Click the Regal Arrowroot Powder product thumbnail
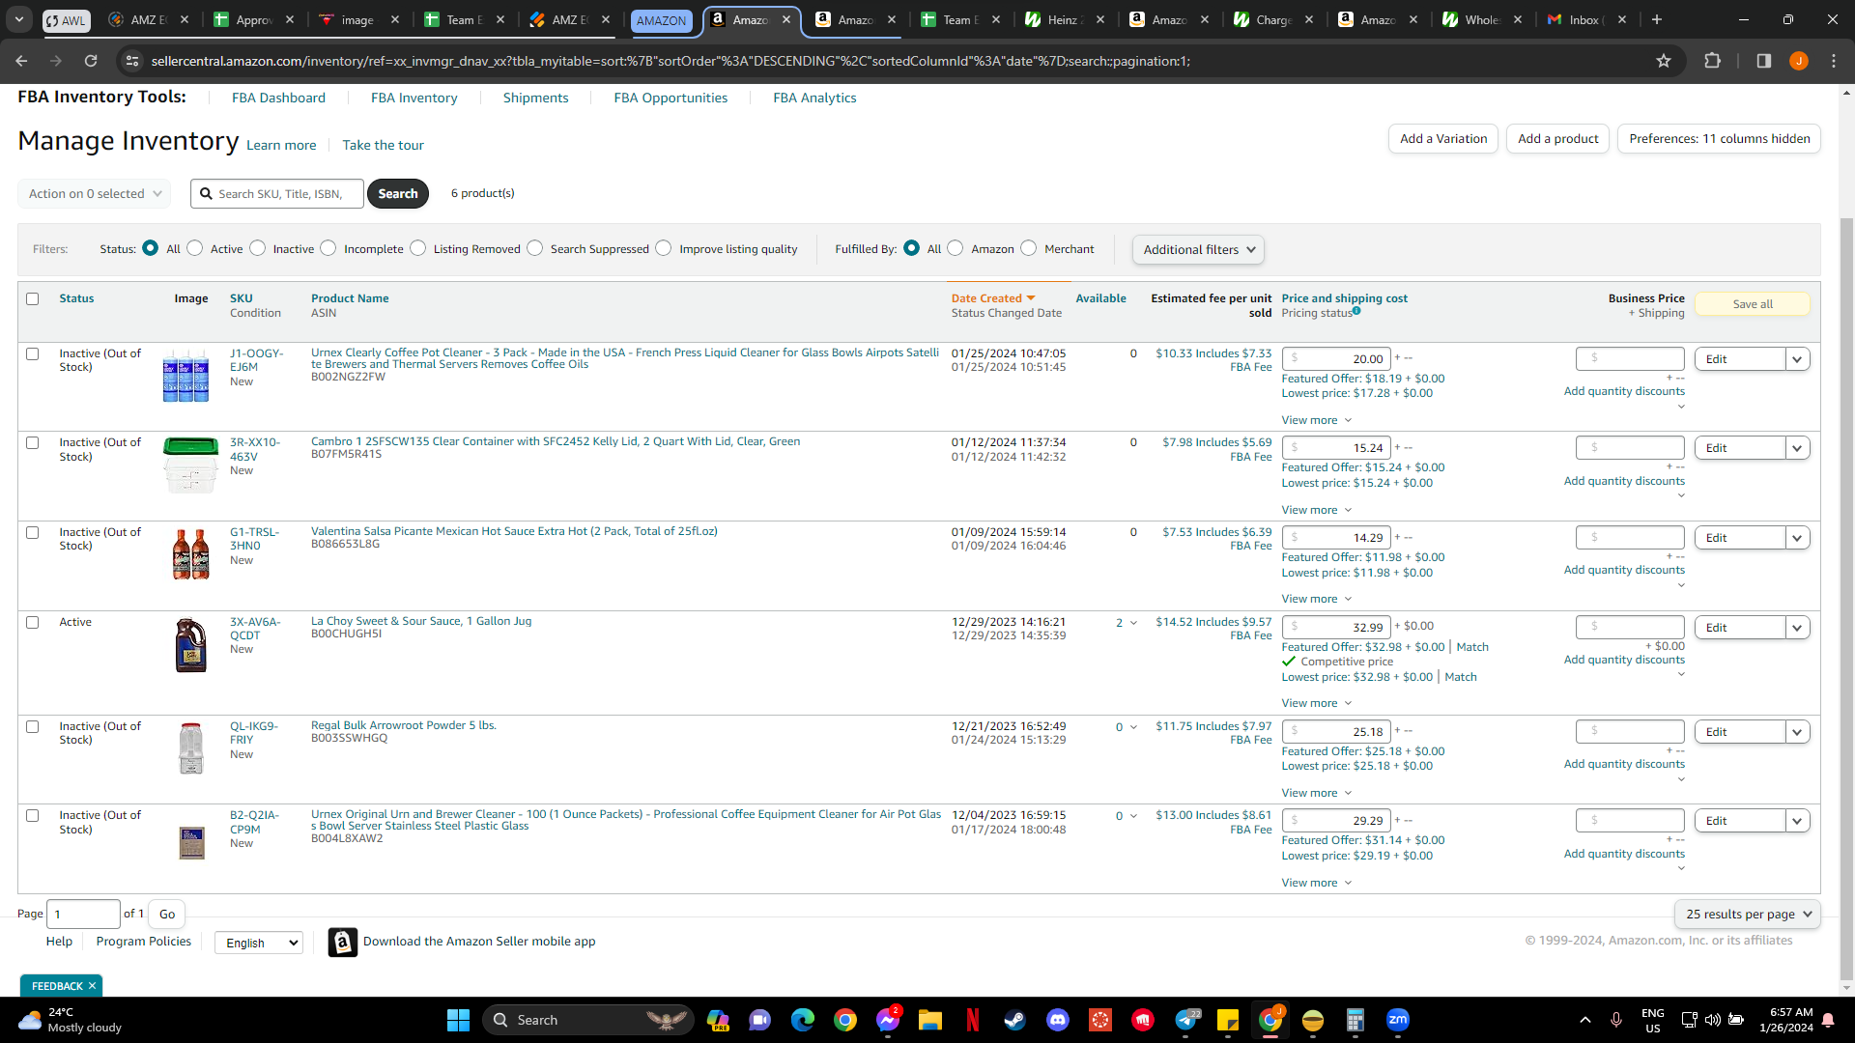 tap(191, 747)
